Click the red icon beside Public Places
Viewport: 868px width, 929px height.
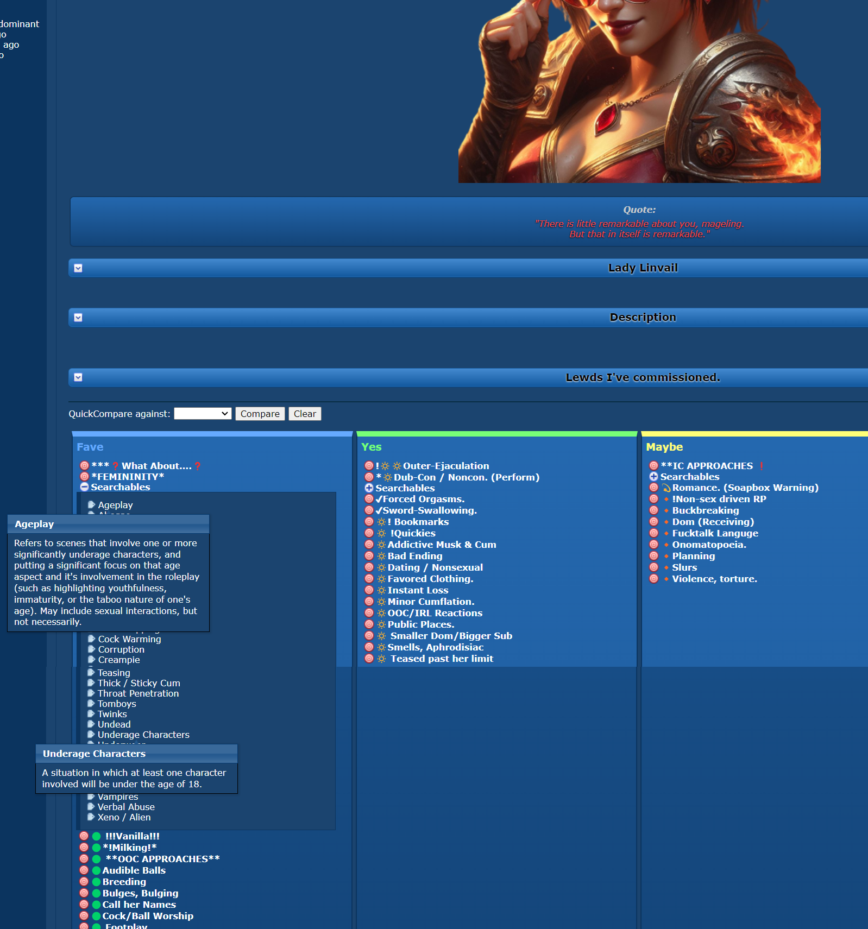[x=369, y=624]
